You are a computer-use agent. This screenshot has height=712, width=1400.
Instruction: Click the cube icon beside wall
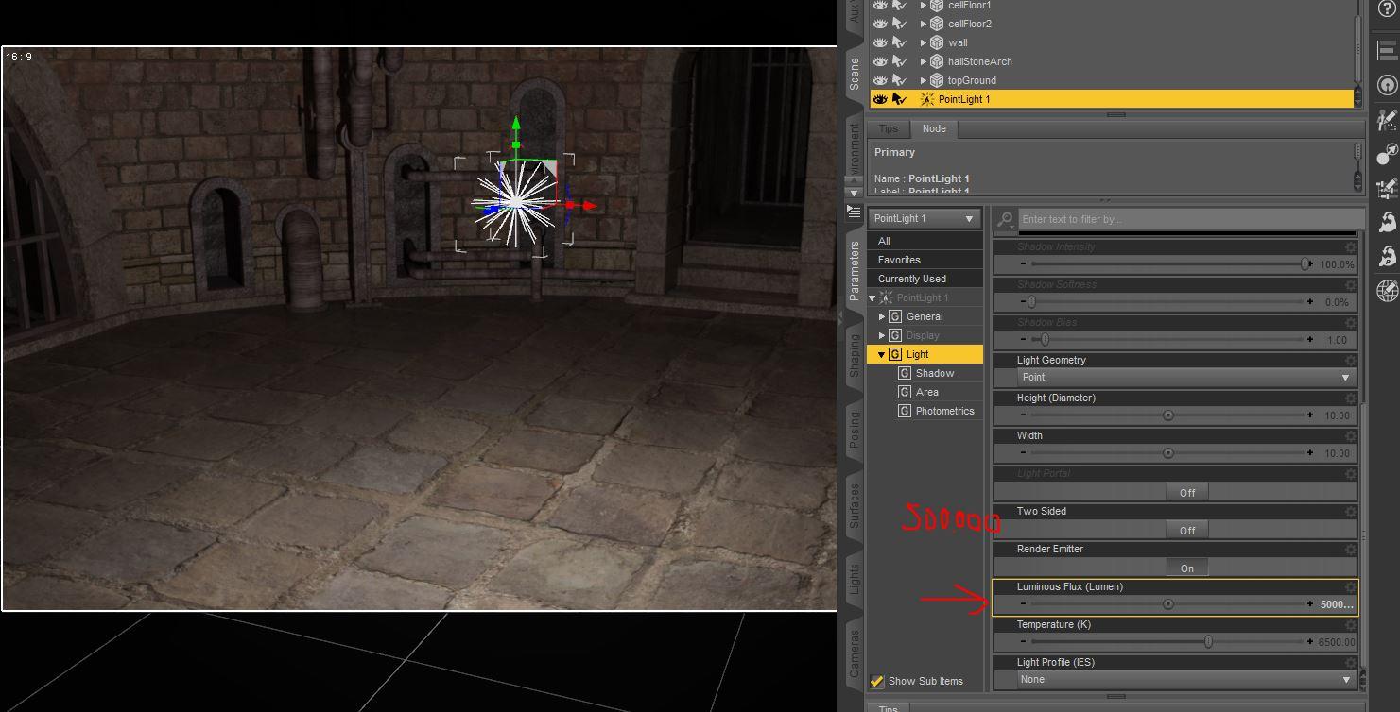point(936,42)
